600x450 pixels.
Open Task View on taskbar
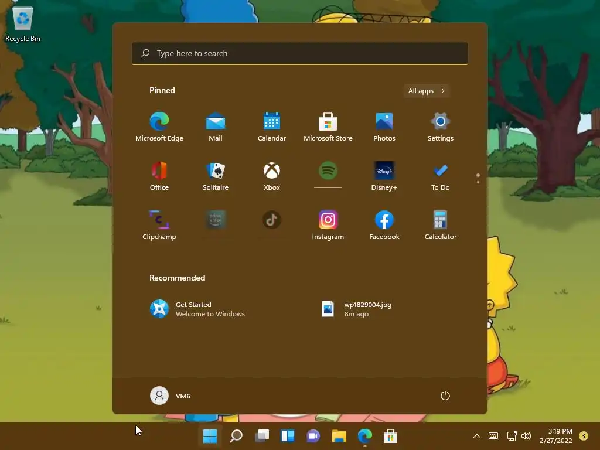(262, 436)
